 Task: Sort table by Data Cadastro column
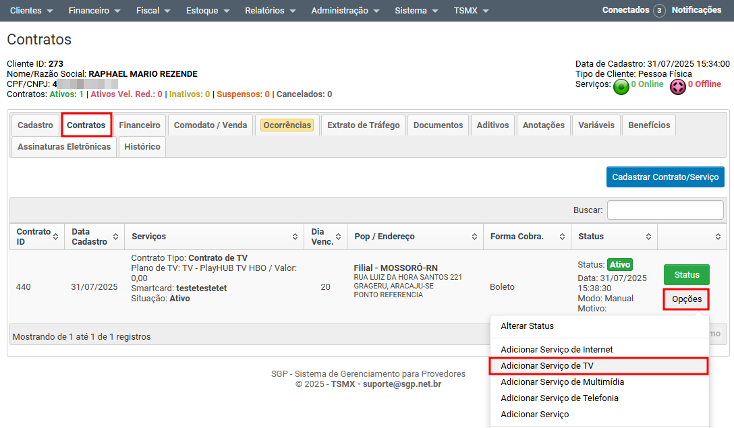(115, 237)
